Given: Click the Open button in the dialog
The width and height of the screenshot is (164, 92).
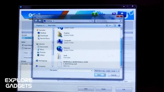Looking at the screenshot, I should pyautogui.click(x=99, y=75).
